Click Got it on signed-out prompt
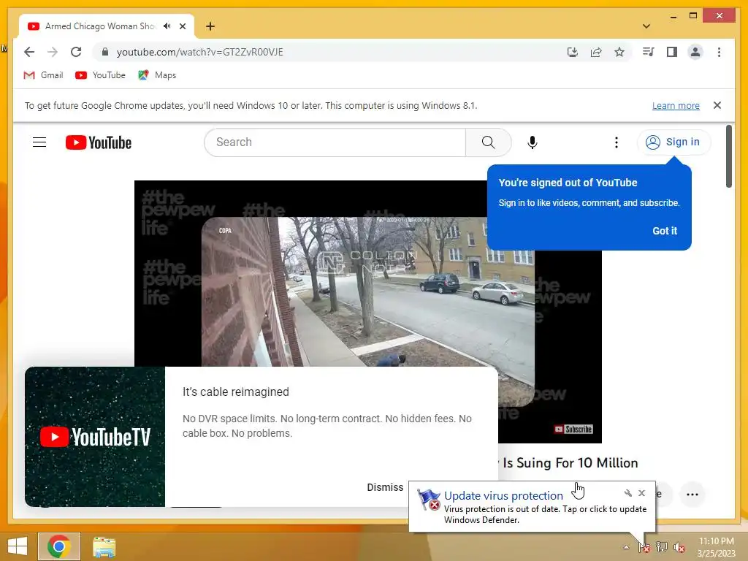The width and height of the screenshot is (748, 561). pos(665,231)
